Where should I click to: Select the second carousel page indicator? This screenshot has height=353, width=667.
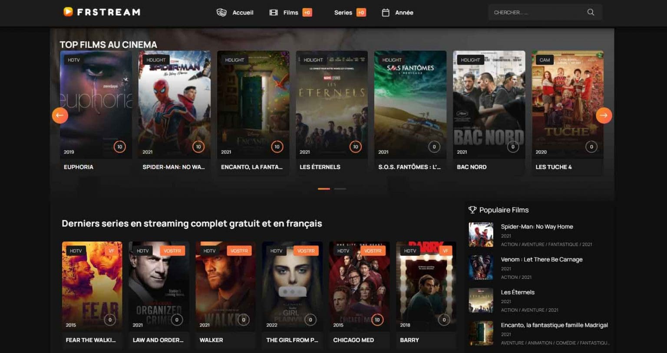point(340,189)
